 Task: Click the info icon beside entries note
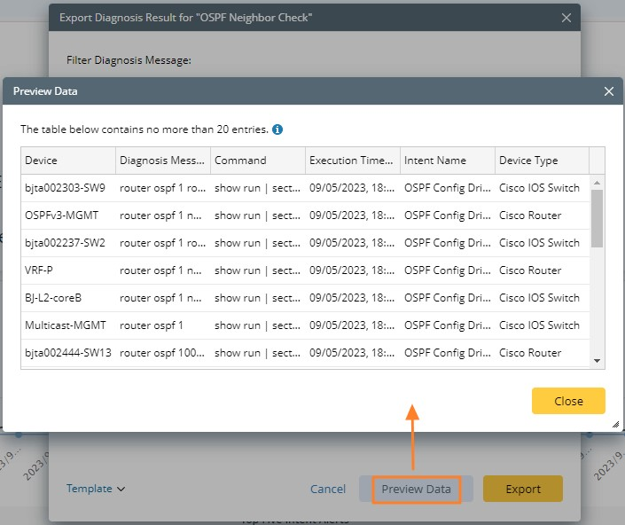(x=277, y=129)
